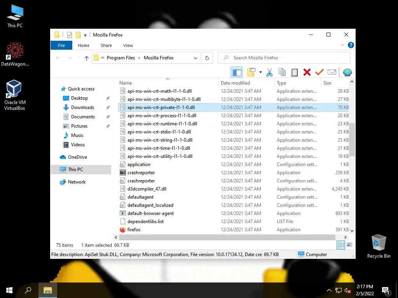Open Desktop in the navigation pane
Viewport: 398px width, 298px height.
79,98
